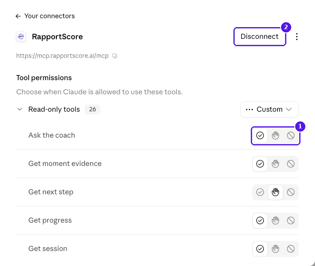Click the Get moment evidence tool name
The height and width of the screenshot is (266, 315).
tap(65, 164)
